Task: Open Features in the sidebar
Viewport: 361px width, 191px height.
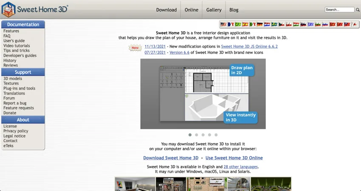Action: pos(11,31)
